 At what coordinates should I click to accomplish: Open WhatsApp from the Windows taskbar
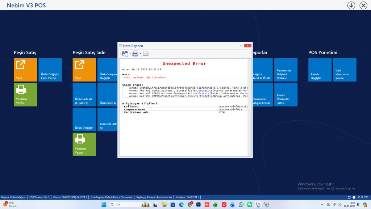tap(241, 205)
